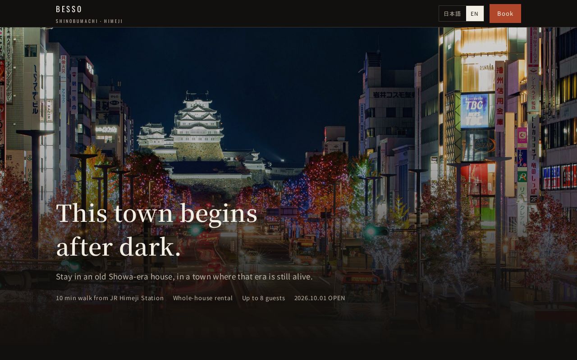Click the "Up to 8 guests" text
577x360 pixels.
(x=264, y=298)
